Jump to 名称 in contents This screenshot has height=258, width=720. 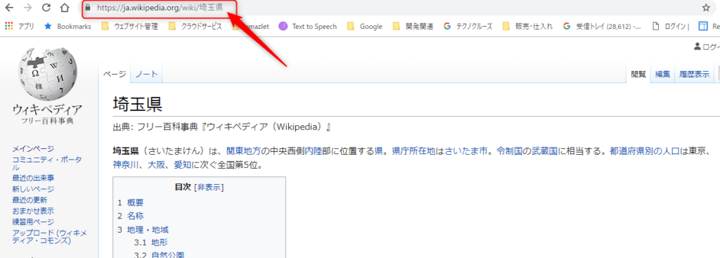136,216
